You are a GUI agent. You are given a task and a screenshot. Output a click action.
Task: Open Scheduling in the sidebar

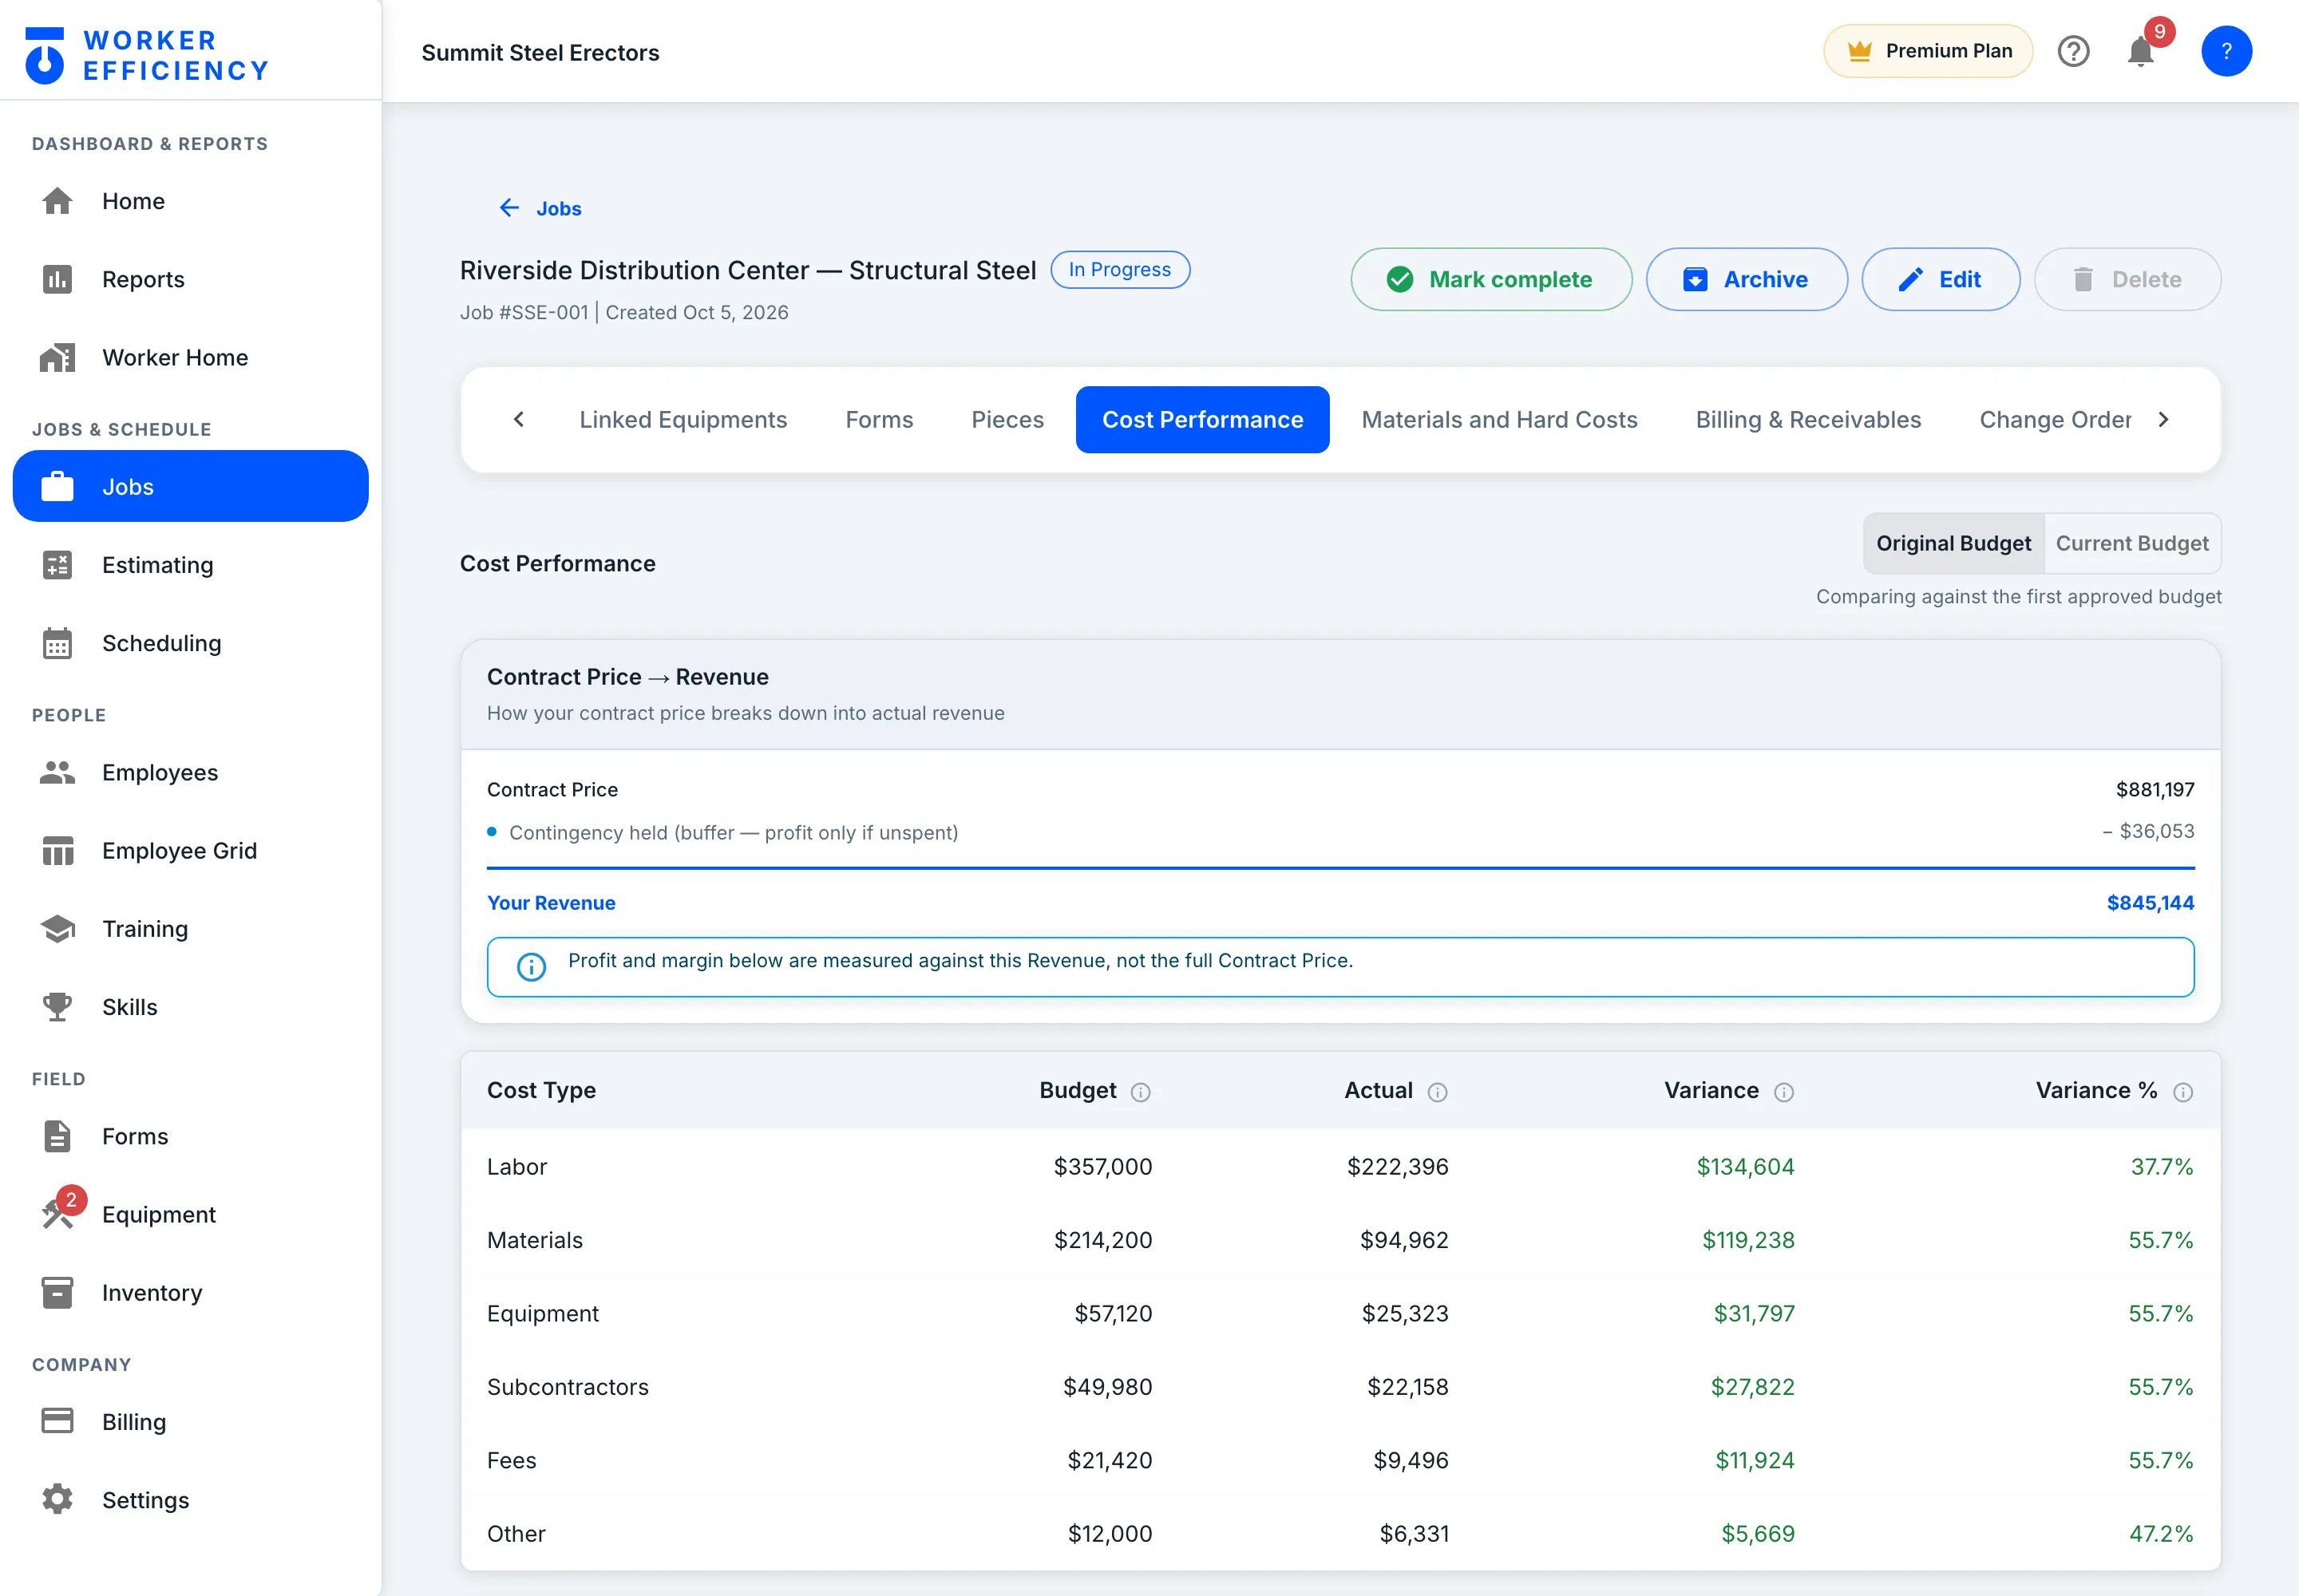point(190,643)
